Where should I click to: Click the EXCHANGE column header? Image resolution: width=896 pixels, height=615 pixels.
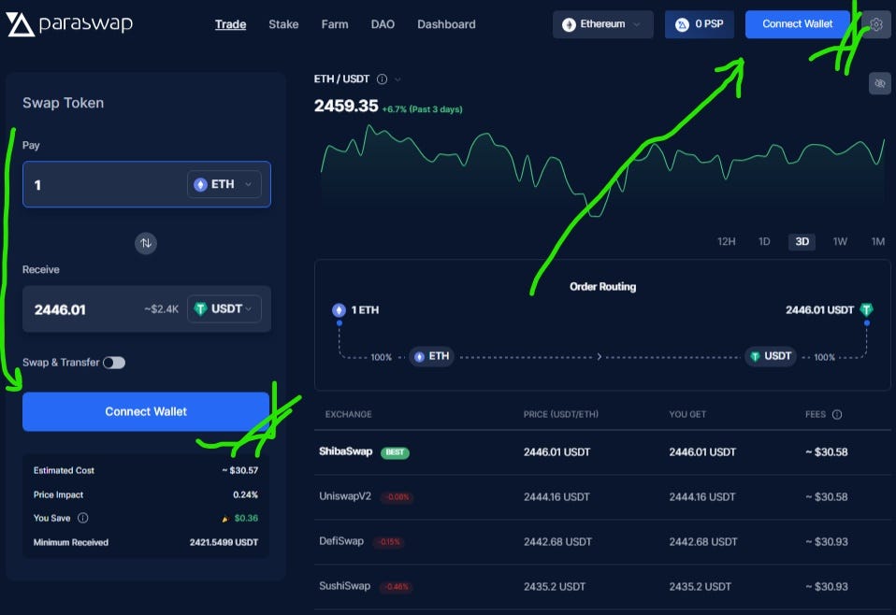point(349,414)
